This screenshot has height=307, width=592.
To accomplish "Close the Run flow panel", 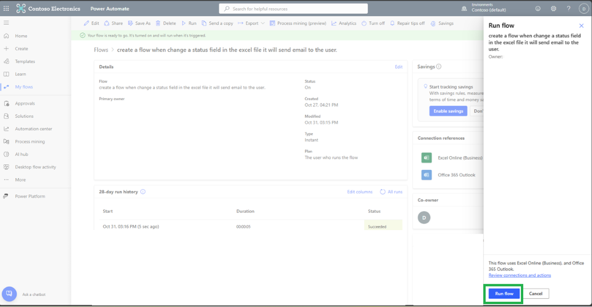I will tap(582, 25).
